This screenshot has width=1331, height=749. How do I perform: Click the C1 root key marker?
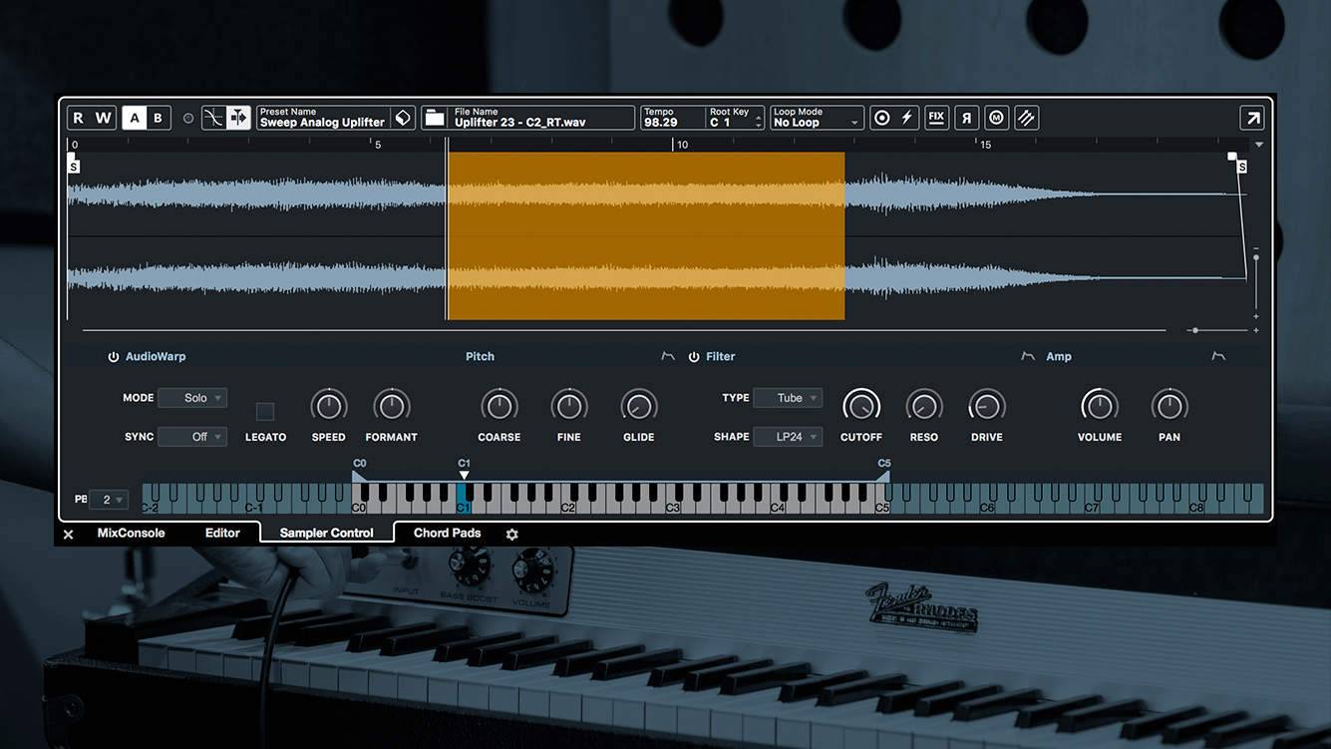[x=464, y=475]
